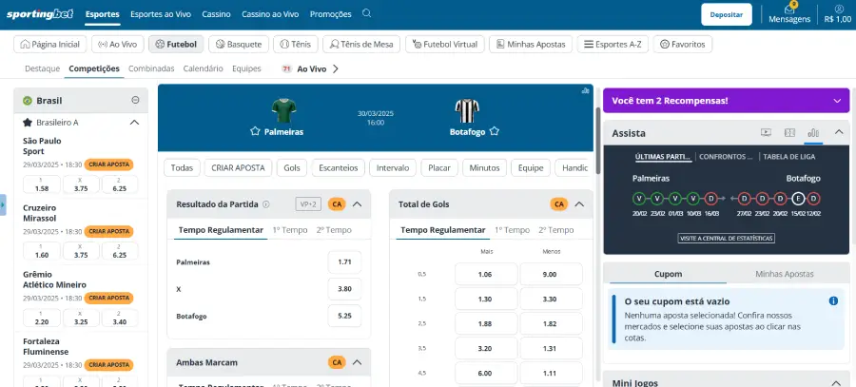Open Esportes A-Z list
This screenshot has height=387, width=856.
613,44
